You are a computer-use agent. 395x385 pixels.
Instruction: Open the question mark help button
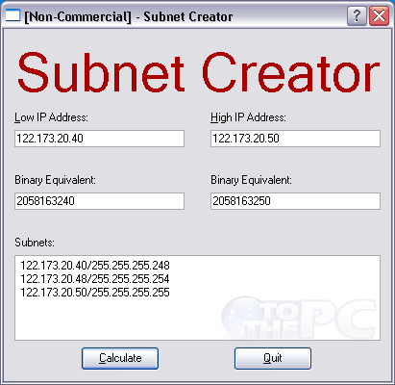point(357,15)
